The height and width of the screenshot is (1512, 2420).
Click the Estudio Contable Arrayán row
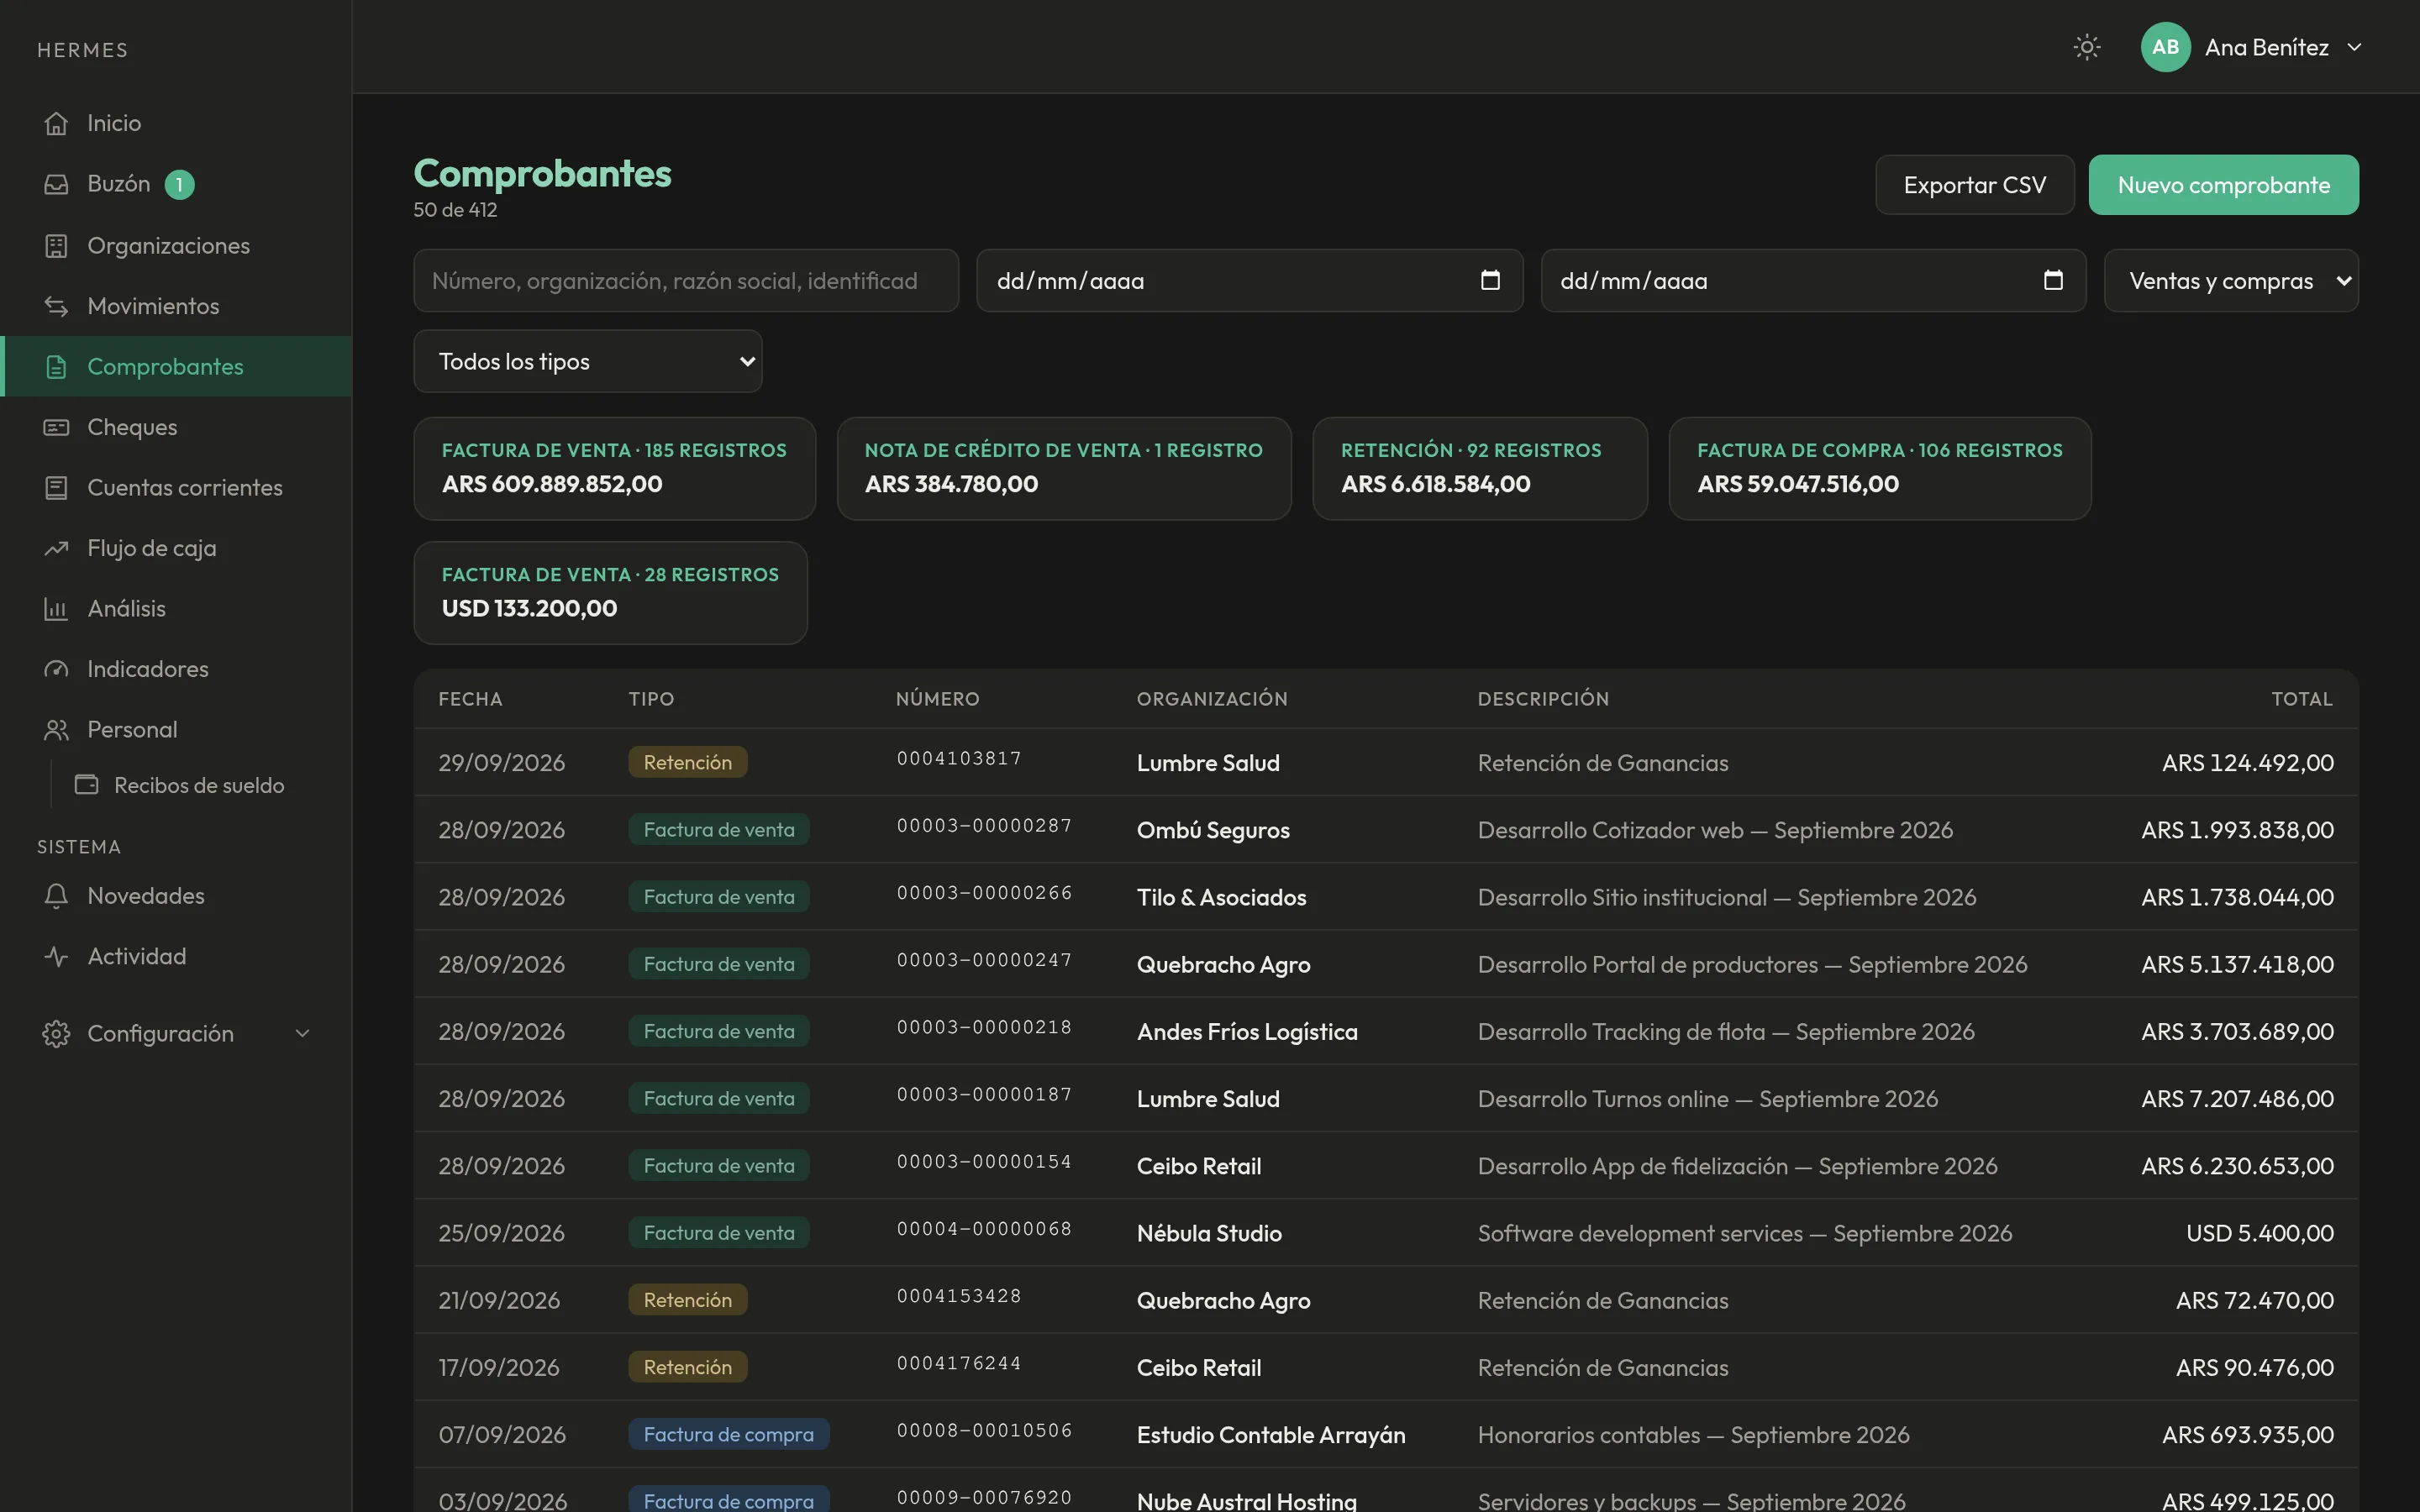click(x=1386, y=1434)
